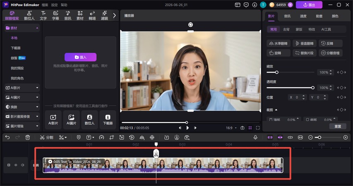Hide the video track with eye icon
Viewport: 353px width, 186px height.
(x=16, y=165)
